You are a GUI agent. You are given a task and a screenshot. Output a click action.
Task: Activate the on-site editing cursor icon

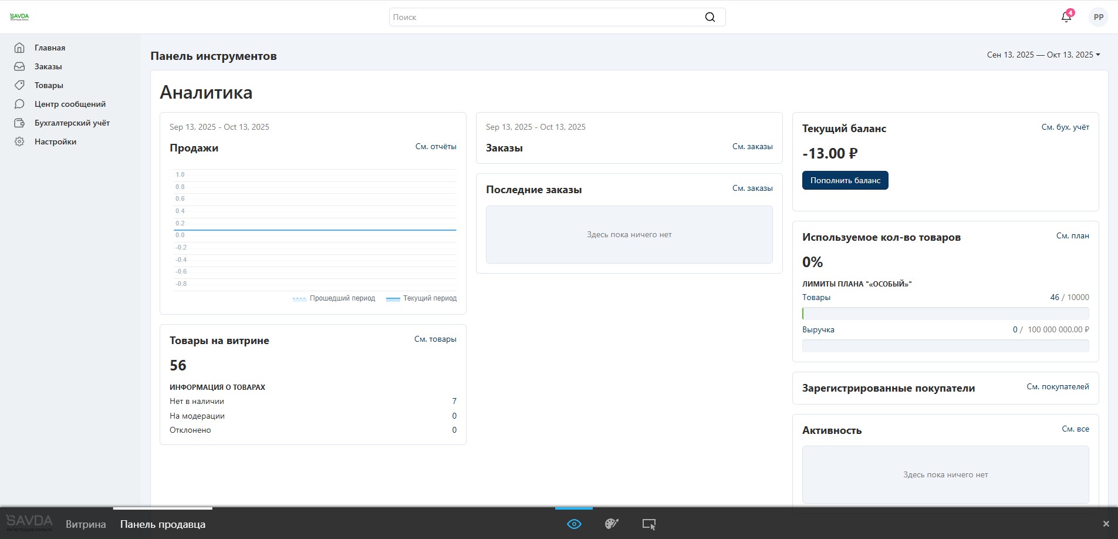click(x=648, y=524)
